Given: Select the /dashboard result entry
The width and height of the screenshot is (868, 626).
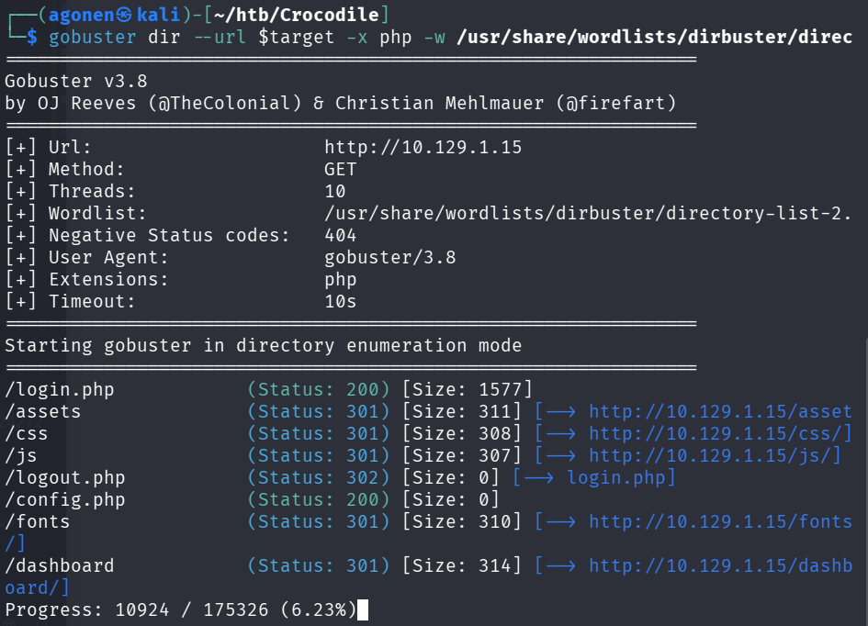Looking at the screenshot, I should click(60, 565).
